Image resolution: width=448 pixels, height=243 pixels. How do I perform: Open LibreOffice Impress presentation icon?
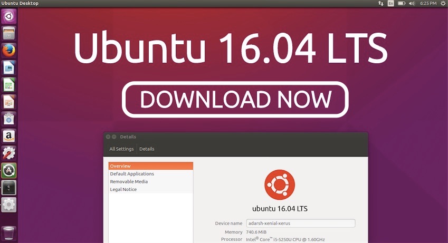pos(9,102)
